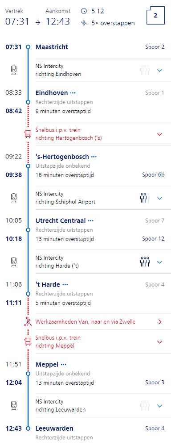
Task: Click the train icon for Leeuwarden Intercity leg
Action: pyautogui.click(x=14, y=405)
